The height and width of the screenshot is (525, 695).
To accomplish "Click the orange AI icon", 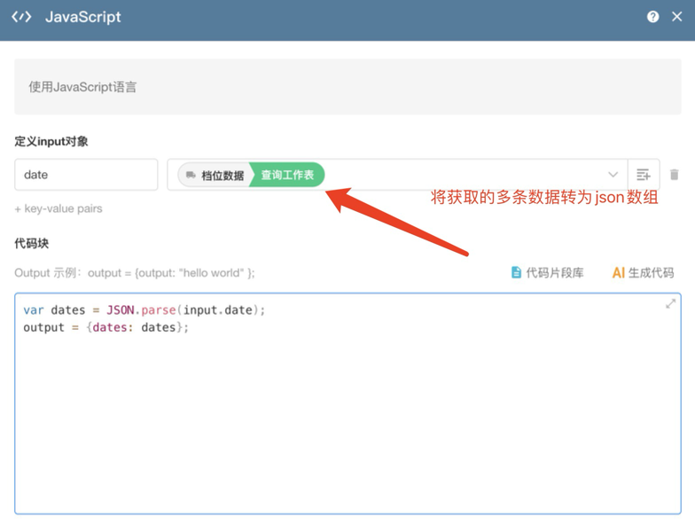I will 618,272.
